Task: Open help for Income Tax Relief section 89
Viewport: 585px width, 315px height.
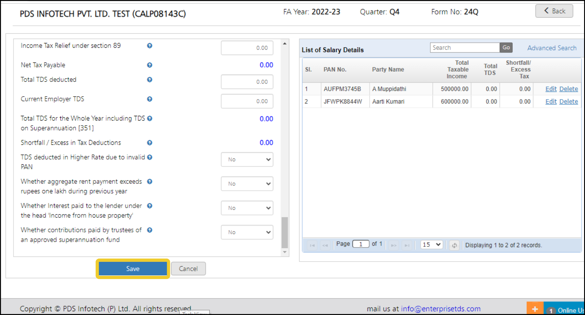Action: coord(149,46)
